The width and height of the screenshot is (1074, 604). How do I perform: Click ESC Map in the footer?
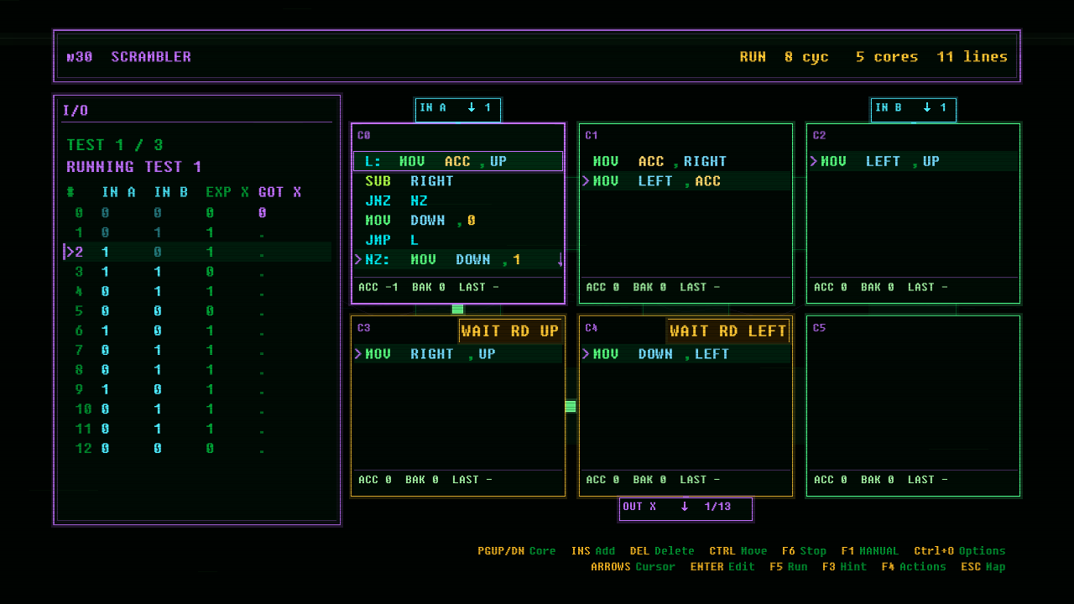point(983,566)
